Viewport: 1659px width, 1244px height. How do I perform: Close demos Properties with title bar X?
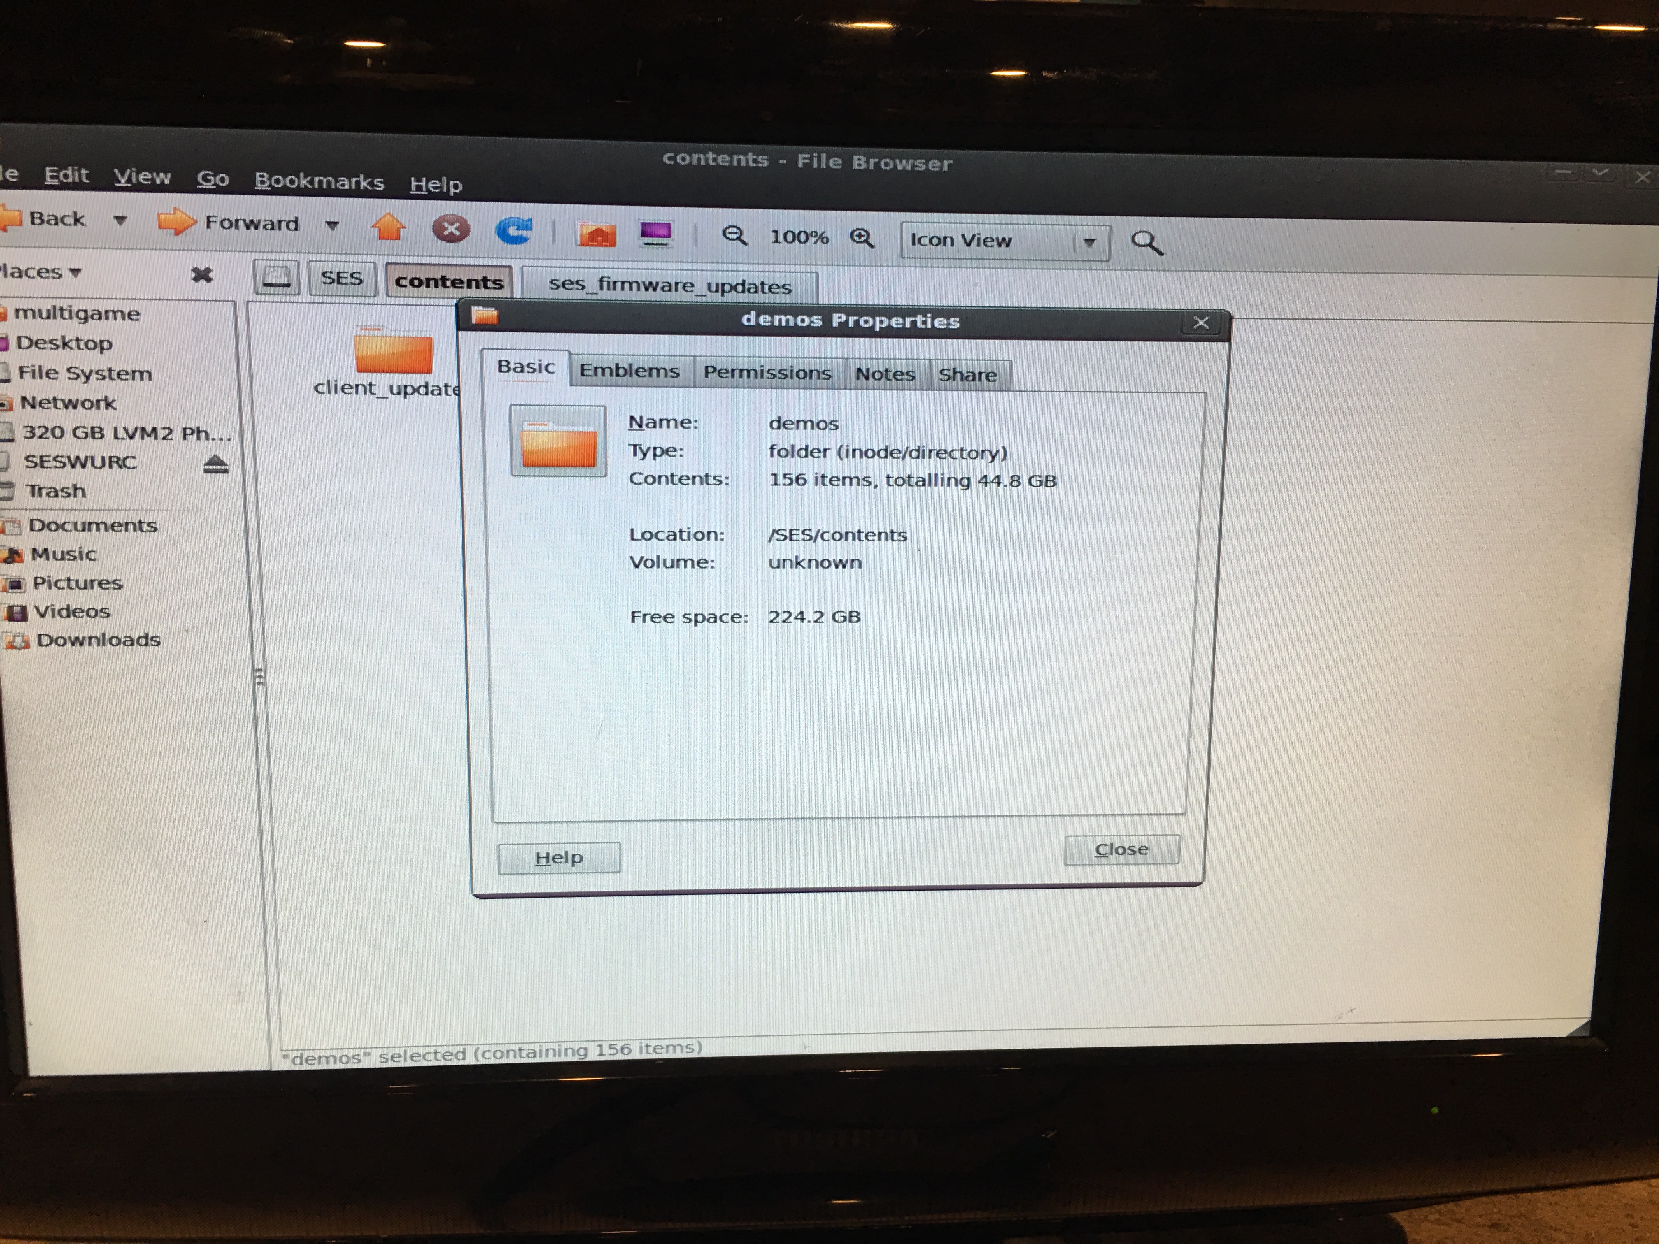coord(1201,323)
